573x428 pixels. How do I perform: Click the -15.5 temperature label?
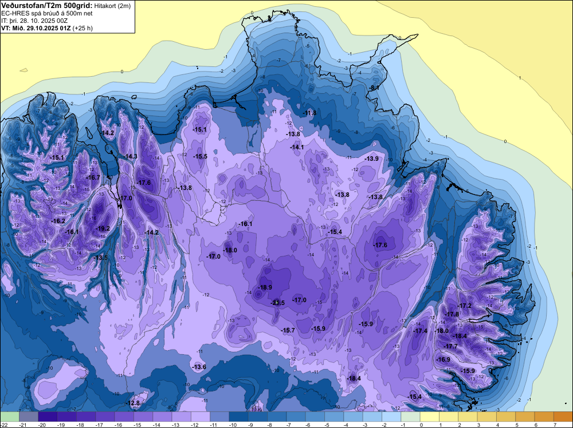(x=200, y=156)
